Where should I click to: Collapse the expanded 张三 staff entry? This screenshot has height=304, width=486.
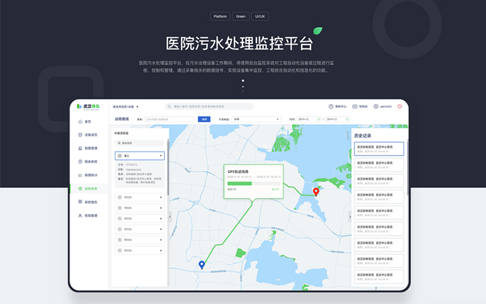tap(161, 155)
